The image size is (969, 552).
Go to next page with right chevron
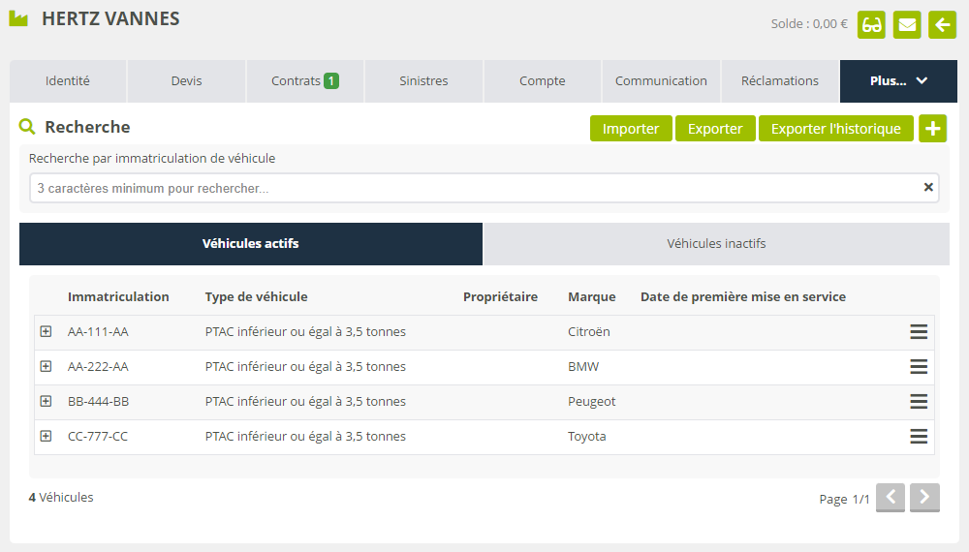click(924, 498)
